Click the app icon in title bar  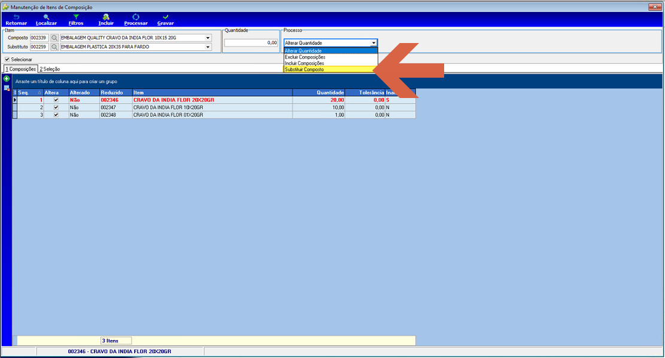pos(5,7)
